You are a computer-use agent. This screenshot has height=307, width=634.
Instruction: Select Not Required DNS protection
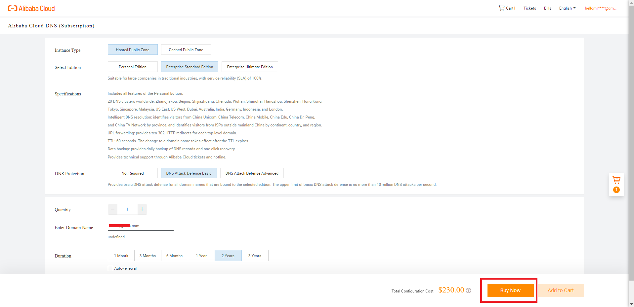(x=133, y=173)
